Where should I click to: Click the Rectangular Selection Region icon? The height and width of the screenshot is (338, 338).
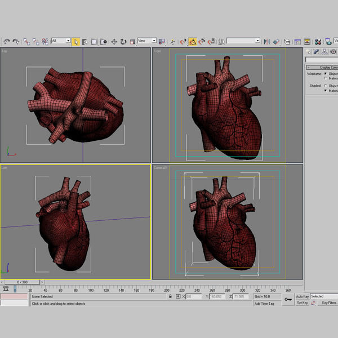[94, 42]
